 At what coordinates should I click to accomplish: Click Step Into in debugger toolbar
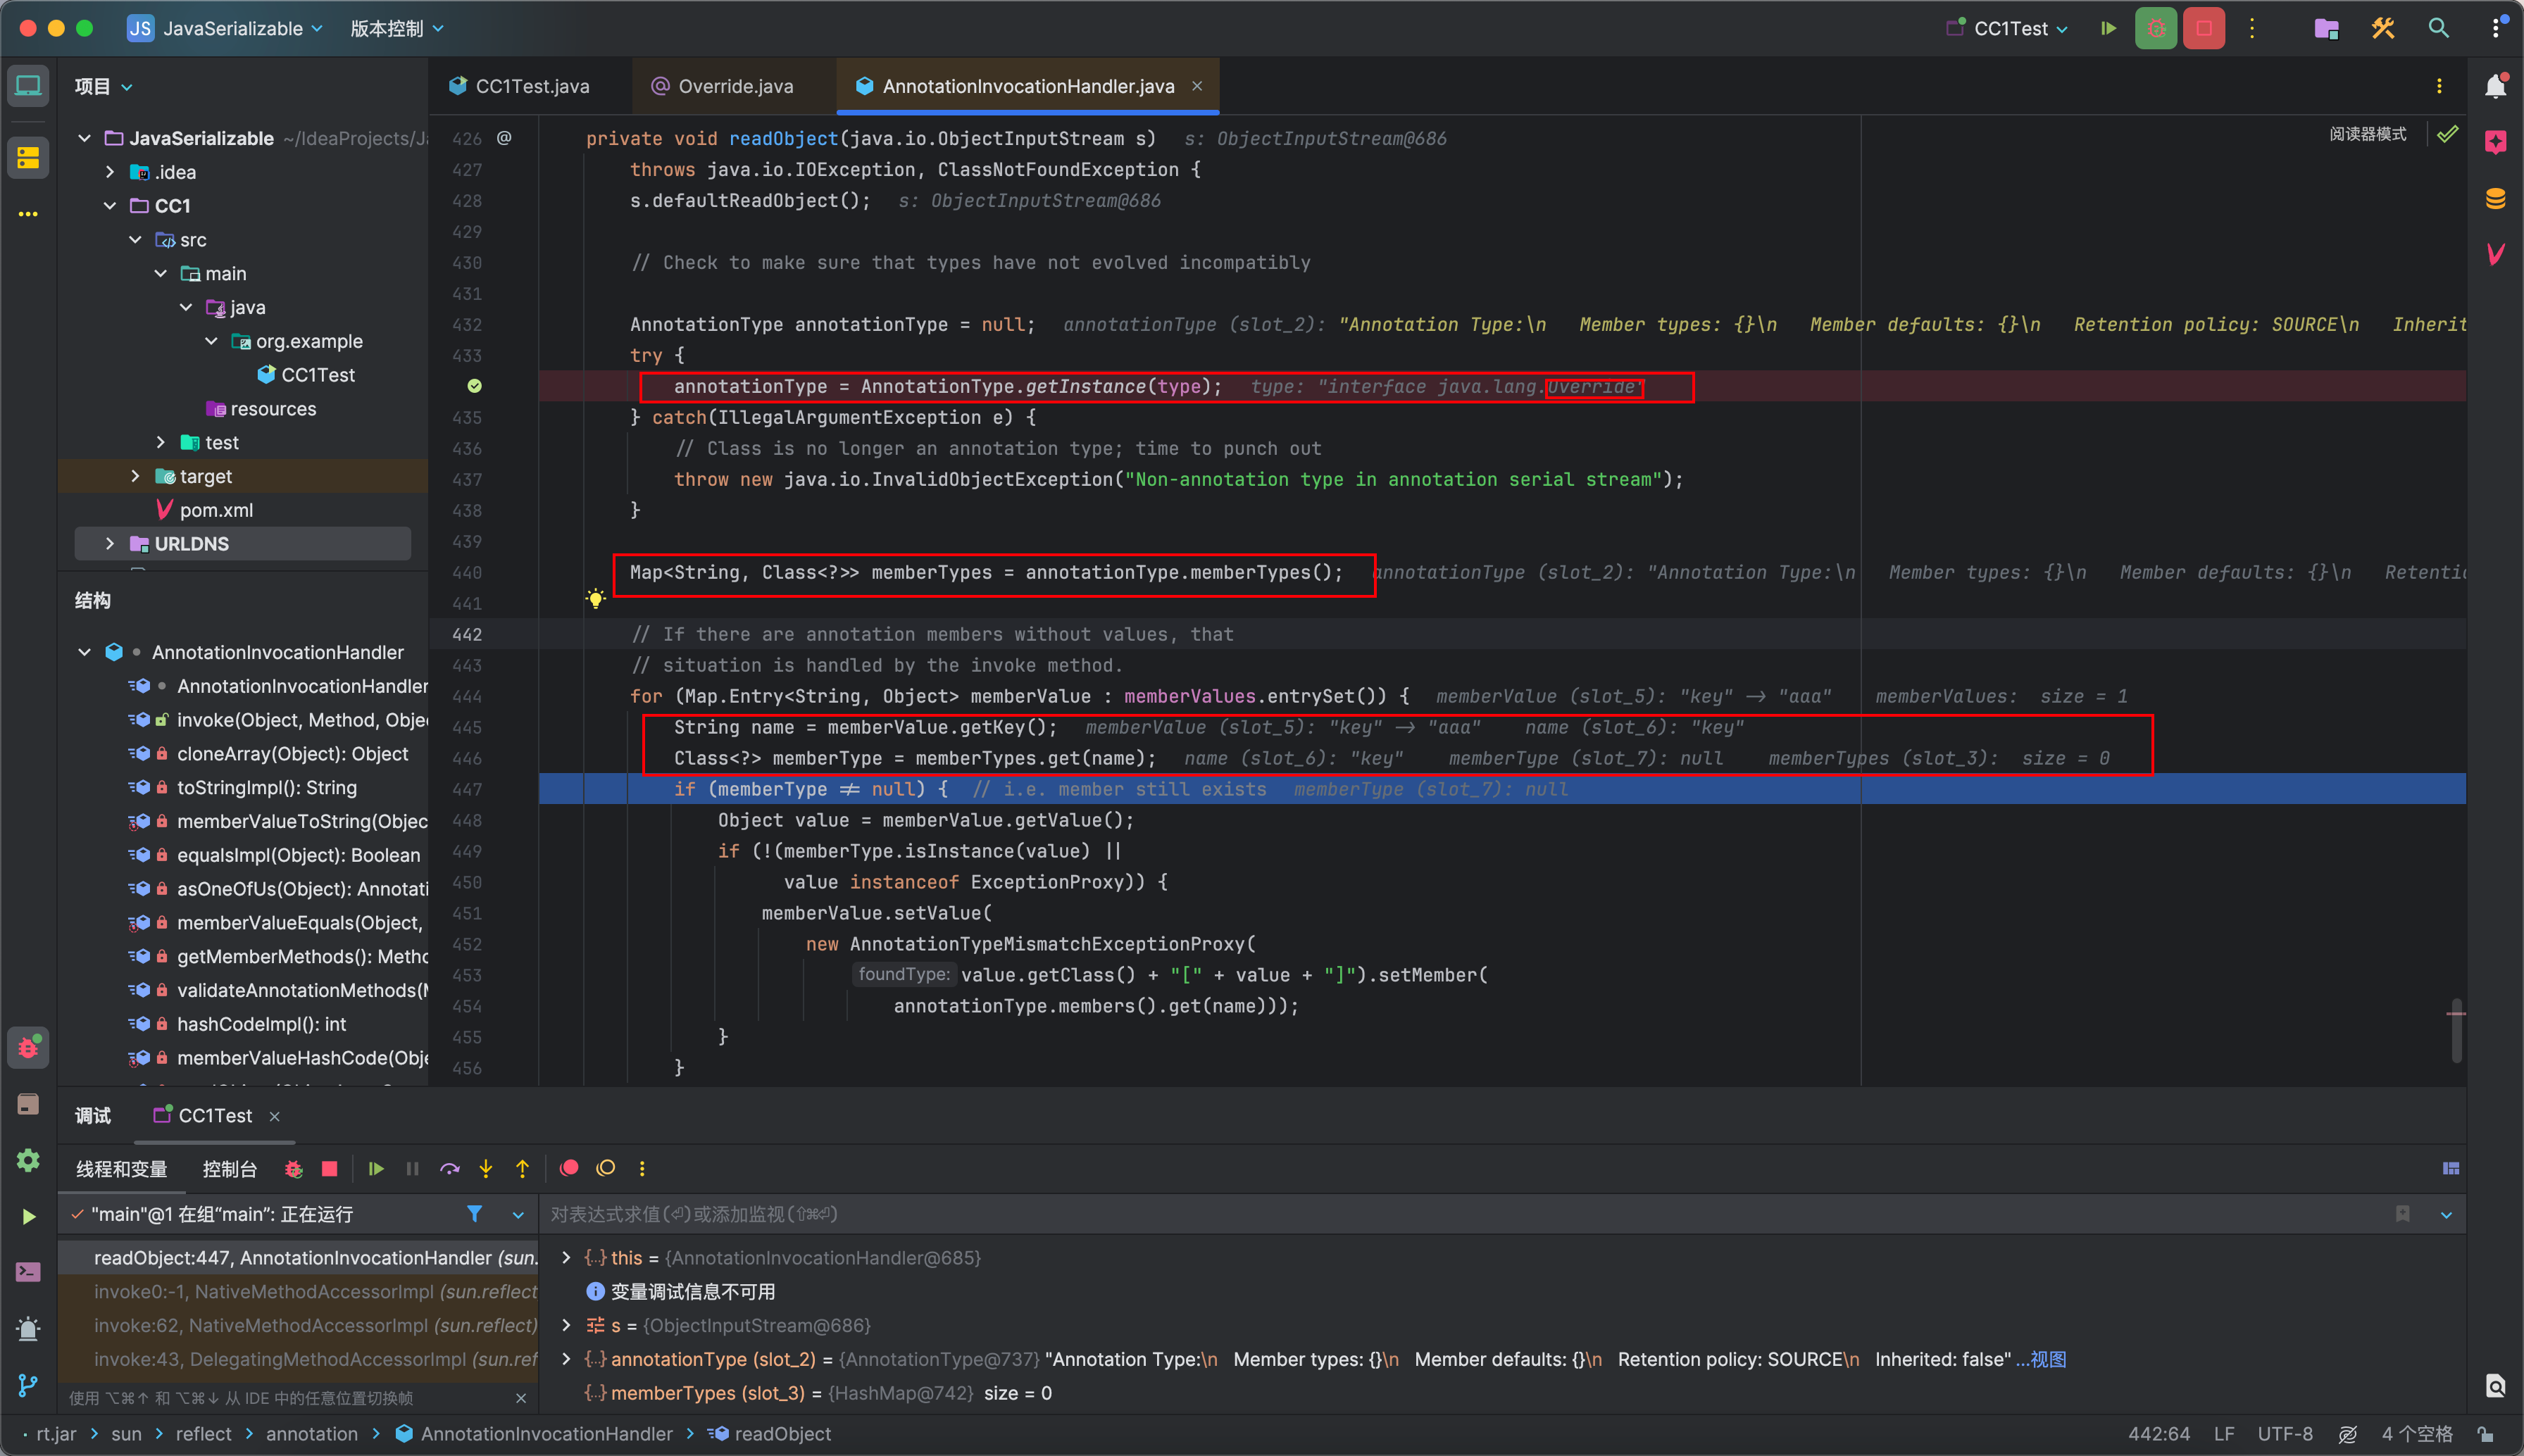(x=486, y=1168)
